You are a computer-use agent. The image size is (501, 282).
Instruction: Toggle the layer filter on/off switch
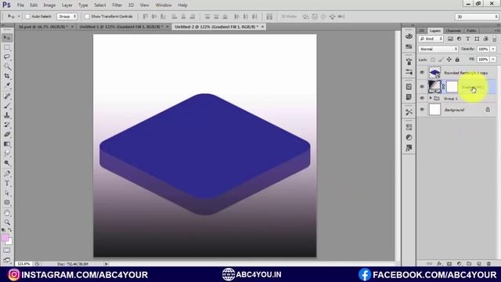coord(495,39)
